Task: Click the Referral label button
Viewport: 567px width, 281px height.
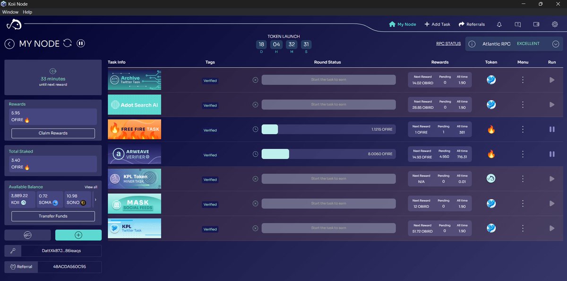Action: [x=21, y=267]
